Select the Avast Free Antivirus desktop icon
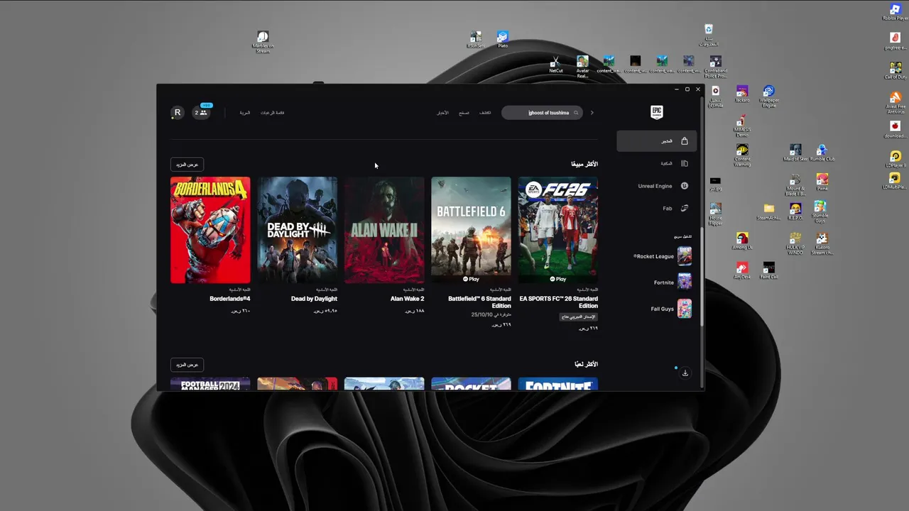This screenshot has height=511, width=909. [896, 103]
